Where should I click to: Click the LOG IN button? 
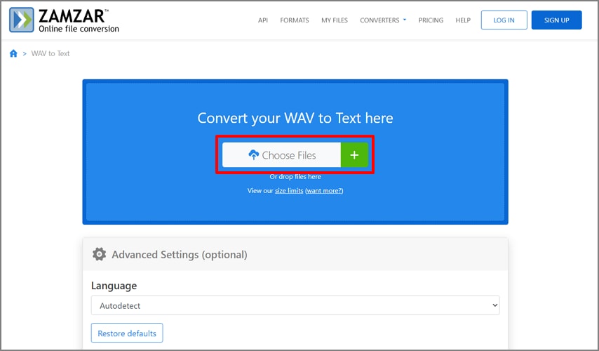click(x=504, y=20)
